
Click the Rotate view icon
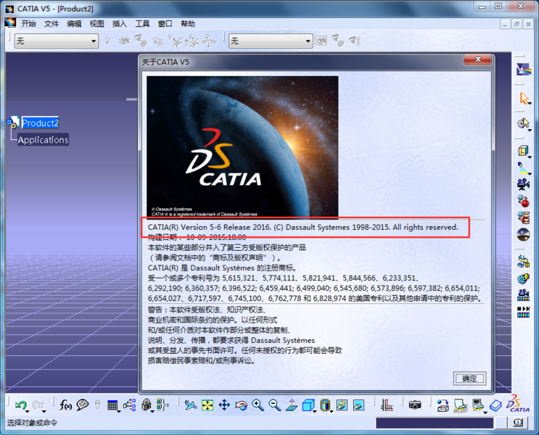click(241, 405)
